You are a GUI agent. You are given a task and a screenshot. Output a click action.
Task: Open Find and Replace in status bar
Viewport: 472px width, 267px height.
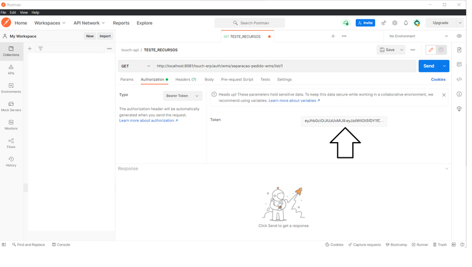coord(28,245)
